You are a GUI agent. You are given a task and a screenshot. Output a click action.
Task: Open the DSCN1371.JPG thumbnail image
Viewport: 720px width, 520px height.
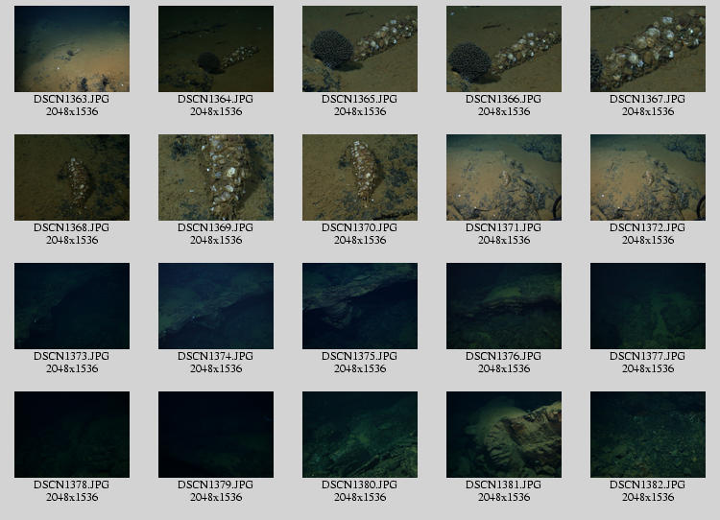point(504,177)
